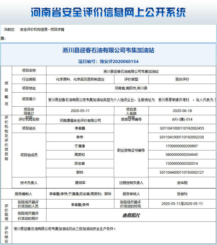Select certificate number 1700000000200897
Screen dimensions: 217x245
pos(182,146)
